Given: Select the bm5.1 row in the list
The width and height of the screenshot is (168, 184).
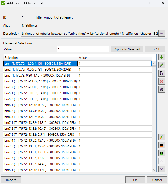Looking at the screenshot, I should click(40, 93).
